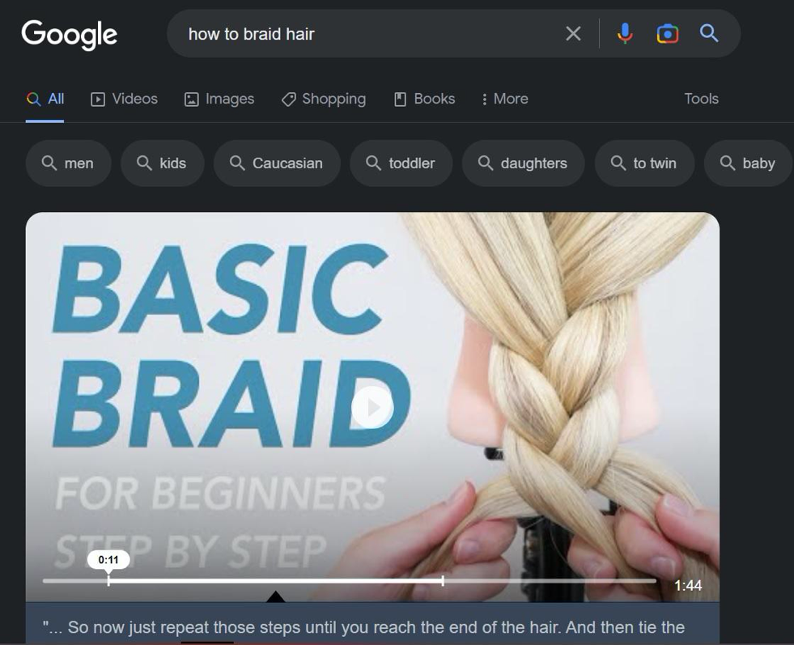794x645 pixels.
Task: Click the Google logo
Action: point(70,35)
